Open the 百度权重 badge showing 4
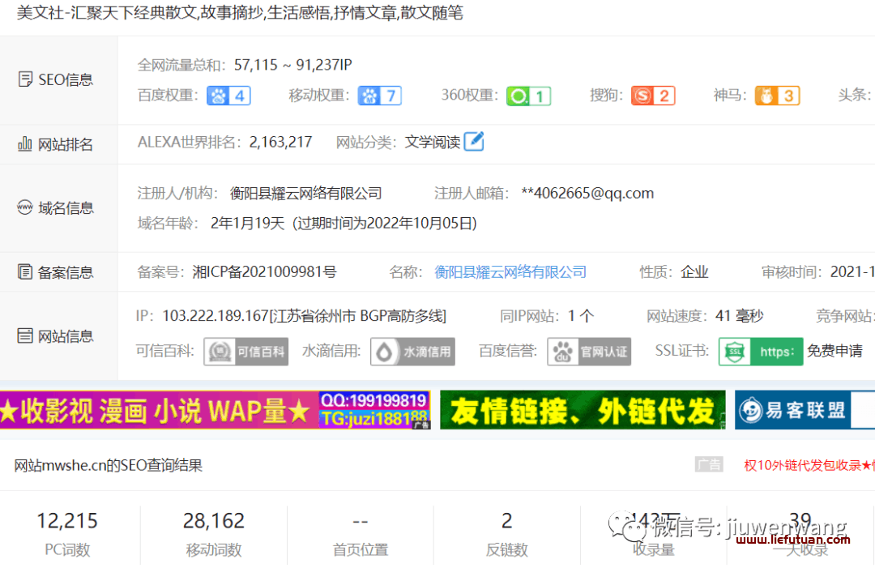Viewport: 875px width, 568px height. (228, 96)
